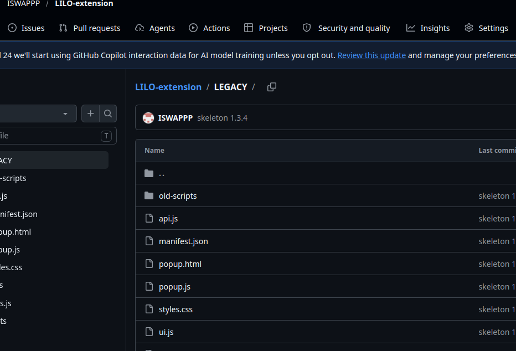Open LILO-extension repository name in the header
This screenshot has height=351, width=516.
tap(84, 4)
